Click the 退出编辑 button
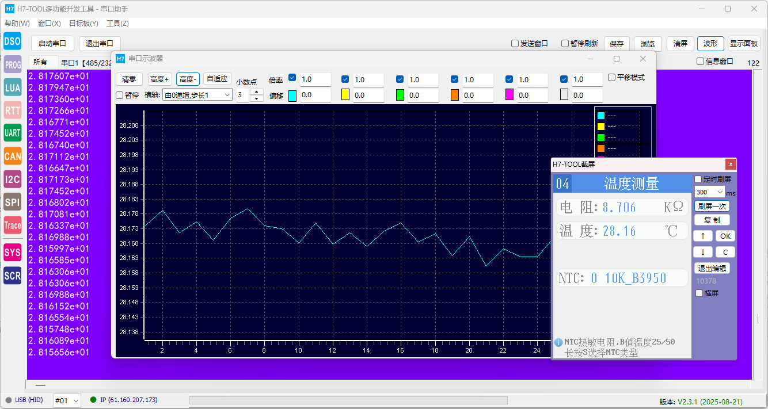The height and width of the screenshot is (409, 768). tap(712, 268)
